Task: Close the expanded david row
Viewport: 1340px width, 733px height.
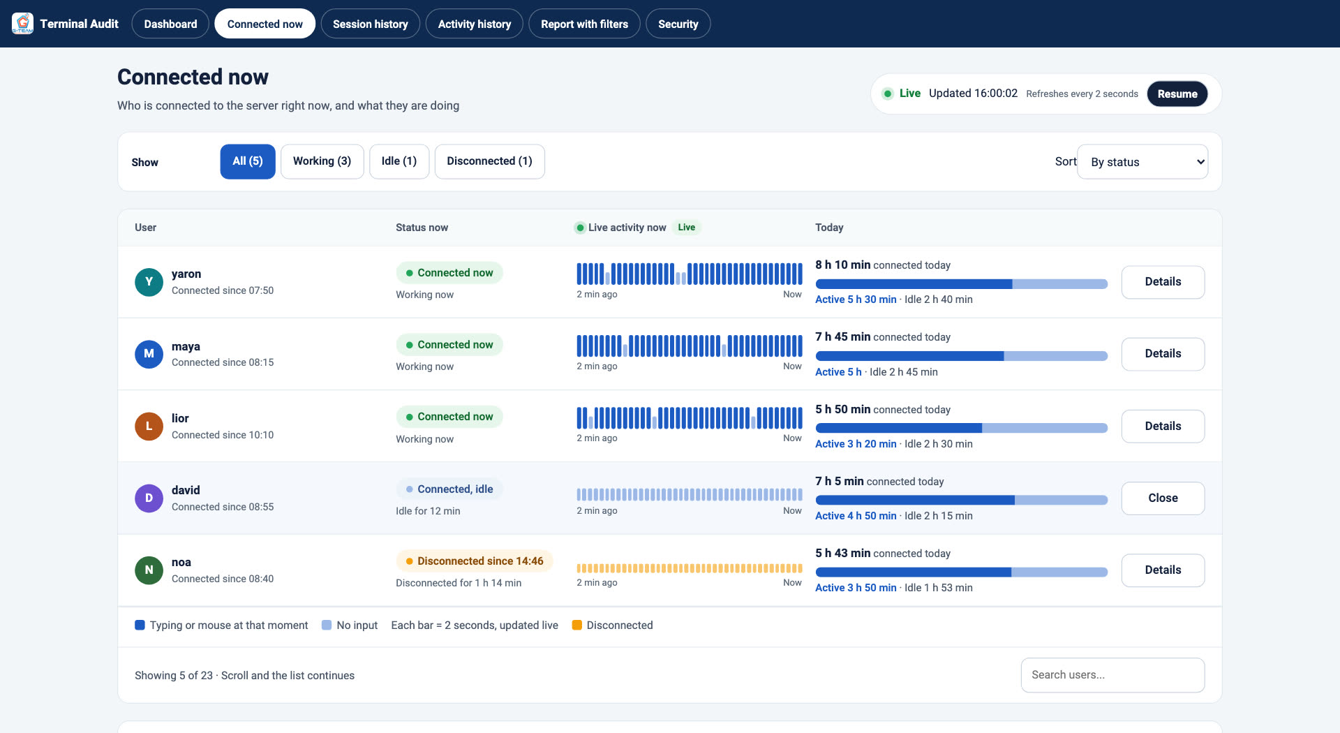Action: pos(1163,498)
